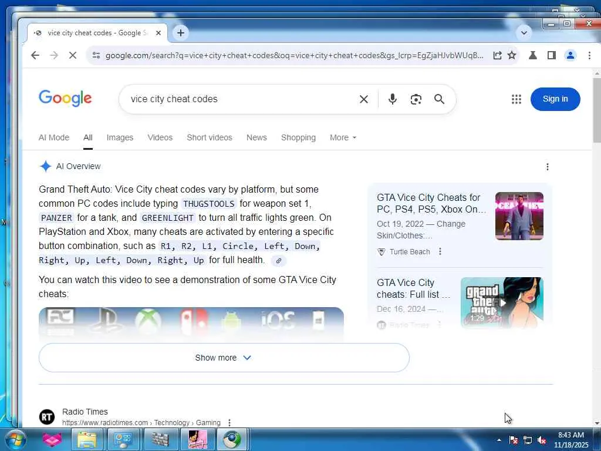Open Turtle Beach article thumbnail
601x451 pixels.
point(519,216)
